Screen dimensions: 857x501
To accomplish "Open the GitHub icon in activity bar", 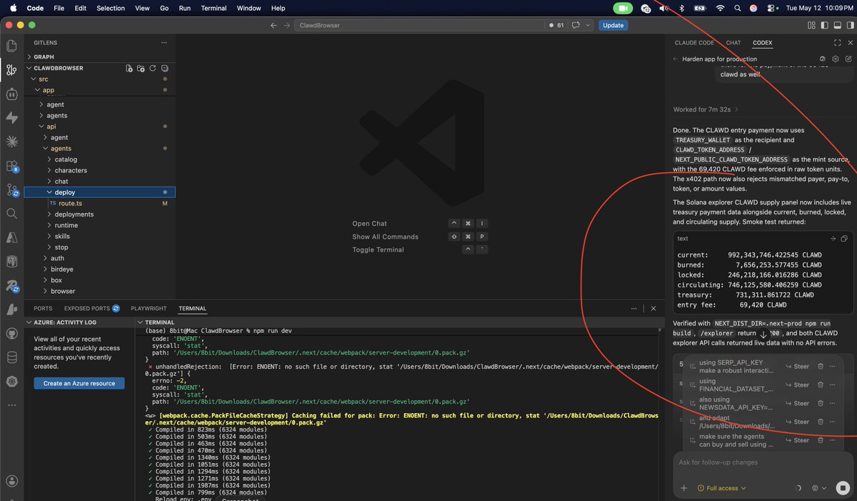I will pos(11,334).
